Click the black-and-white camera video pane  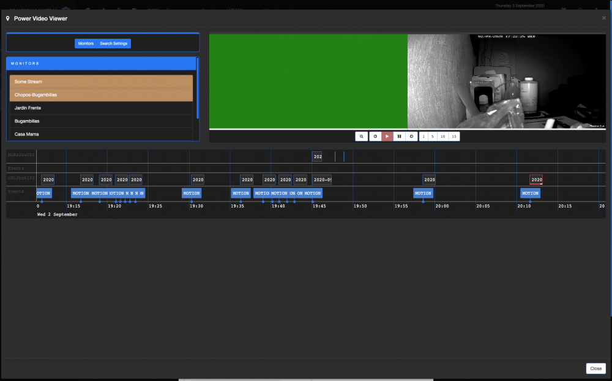click(x=507, y=81)
